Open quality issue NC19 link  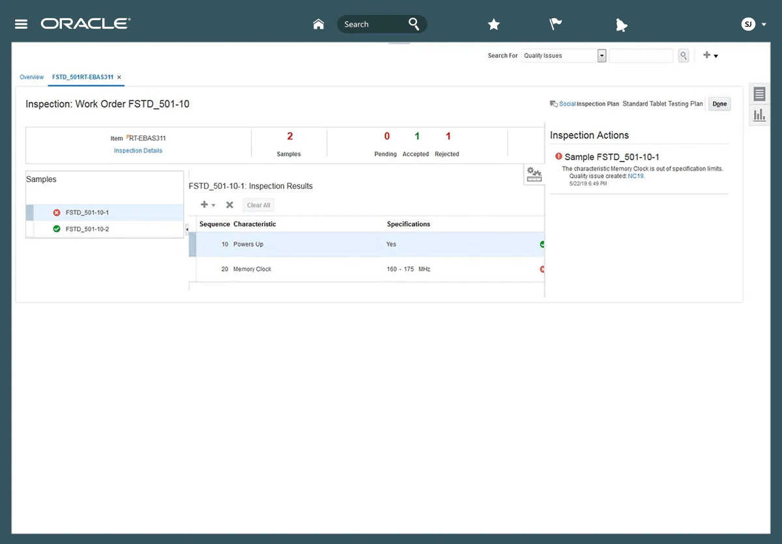[x=635, y=176]
